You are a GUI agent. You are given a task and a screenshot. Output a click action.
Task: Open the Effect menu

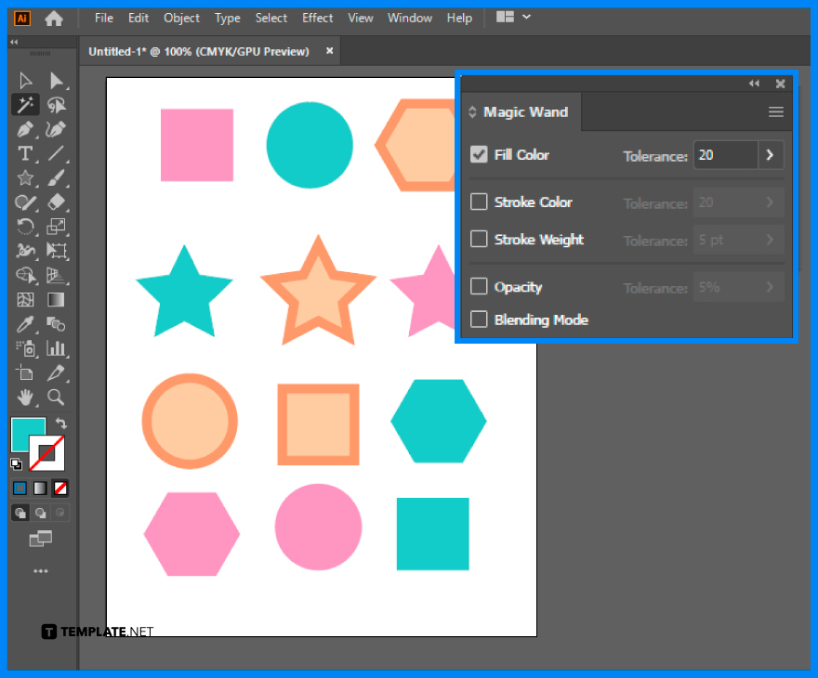(317, 18)
